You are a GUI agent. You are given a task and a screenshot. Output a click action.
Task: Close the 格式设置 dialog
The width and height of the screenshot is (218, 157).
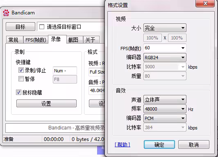pos(205,3)
